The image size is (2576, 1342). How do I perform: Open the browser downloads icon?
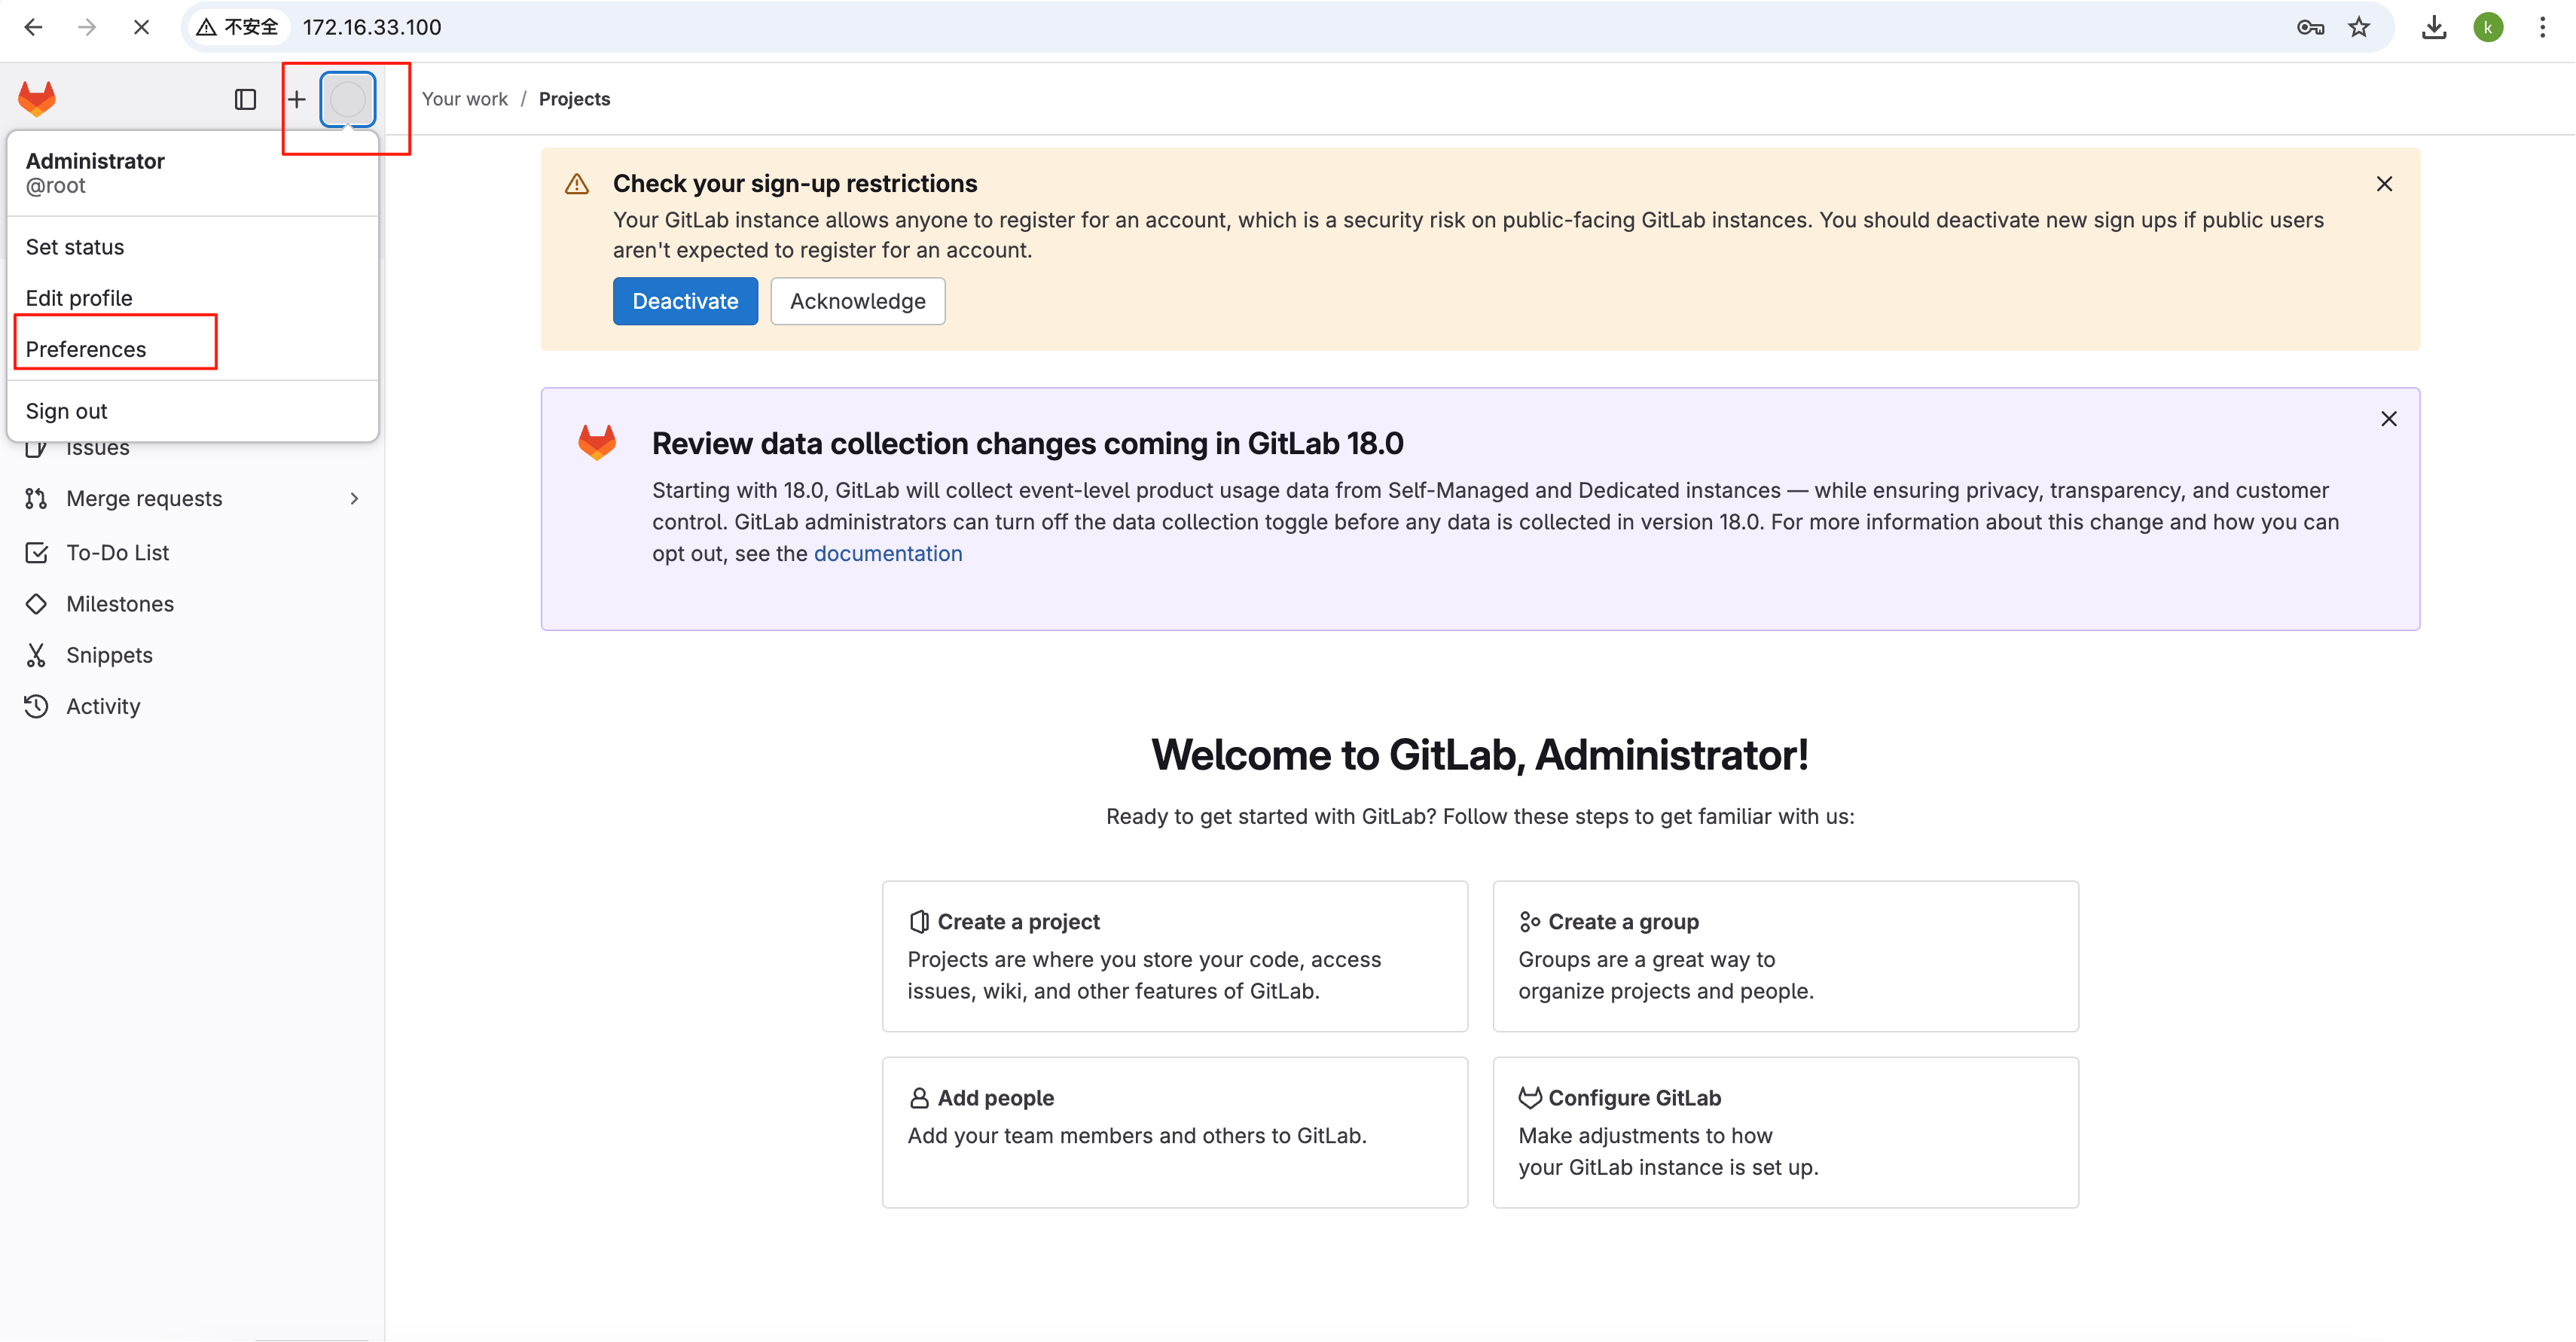pos(2434,27)
